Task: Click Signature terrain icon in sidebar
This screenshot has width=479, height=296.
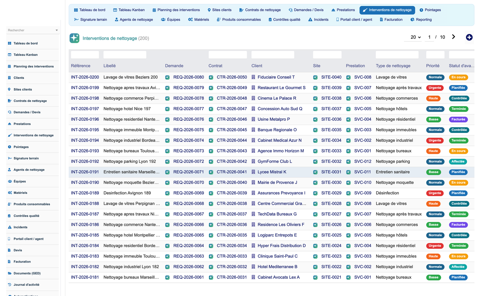Action: [x=10, y=158]
